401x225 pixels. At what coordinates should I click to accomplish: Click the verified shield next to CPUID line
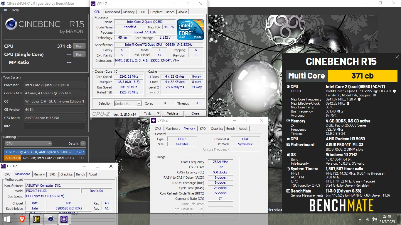[394, 91]
